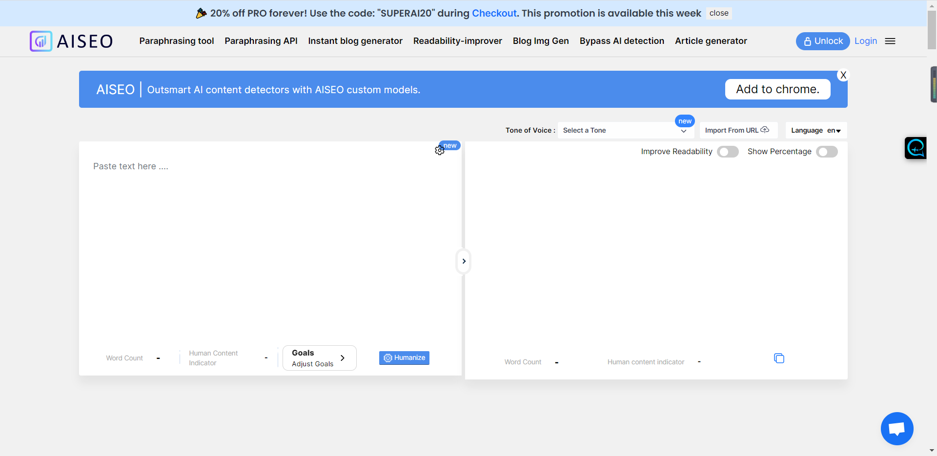
Task: Open the Paraphrasing tool menu item
Action: (x=177, y=41)
